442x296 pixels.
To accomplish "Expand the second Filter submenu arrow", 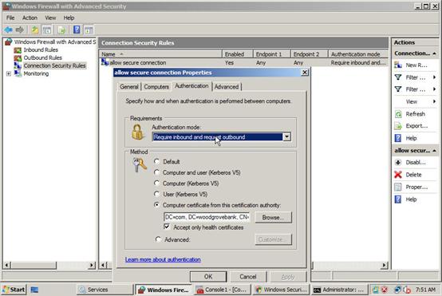I will (434, 89).
